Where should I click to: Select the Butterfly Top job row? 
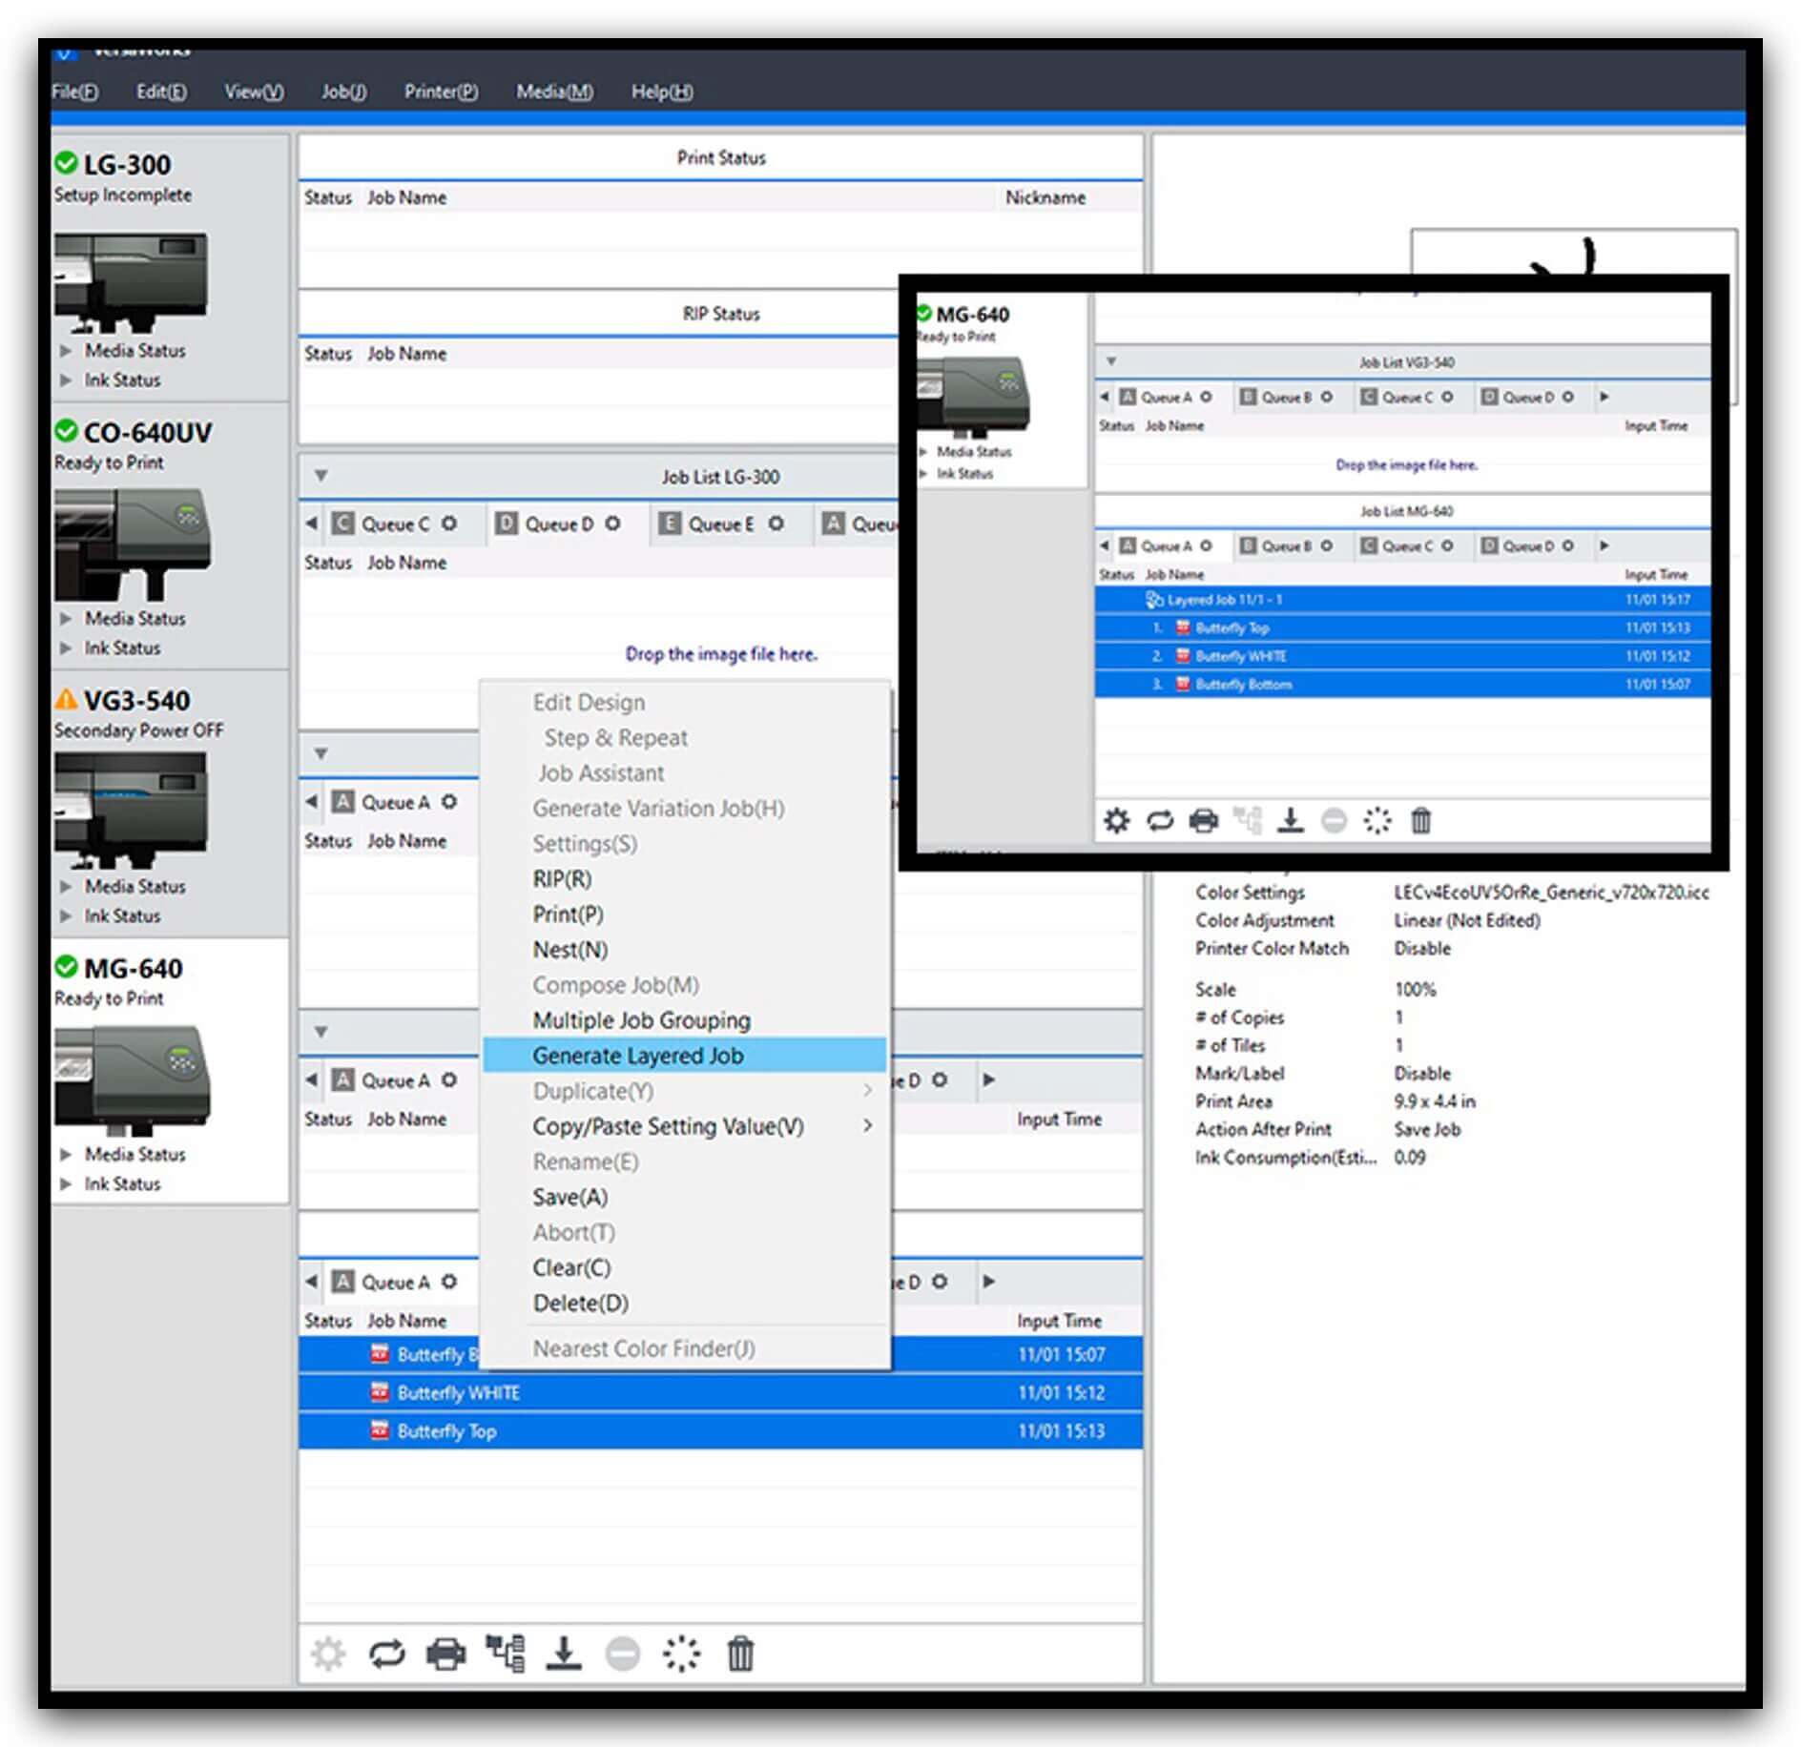click(720, 1430)
